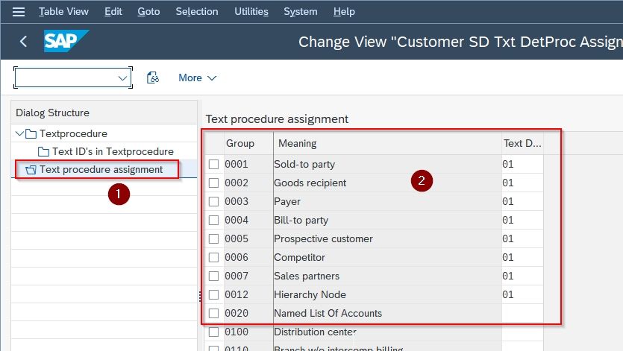Click the display/change glasses toolbar icon

153,78
